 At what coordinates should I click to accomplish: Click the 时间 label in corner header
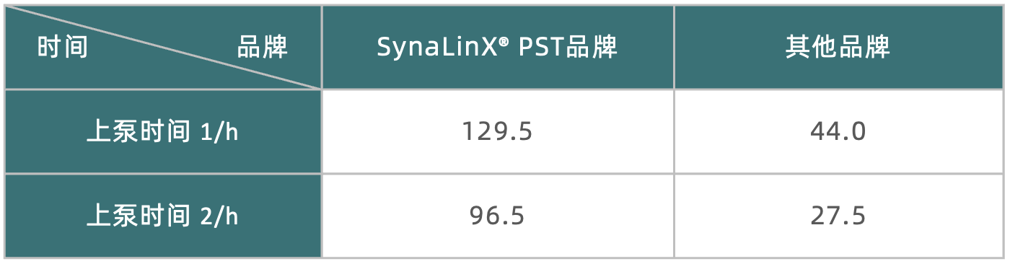pos(63,48)
